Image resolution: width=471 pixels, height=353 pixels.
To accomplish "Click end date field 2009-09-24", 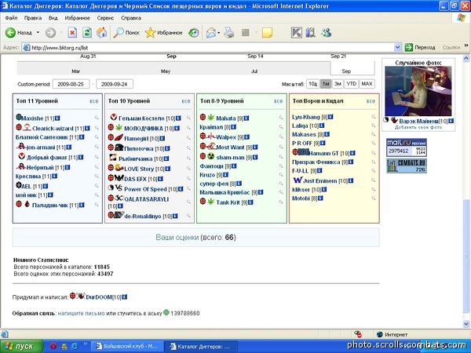I will [115, 84].
